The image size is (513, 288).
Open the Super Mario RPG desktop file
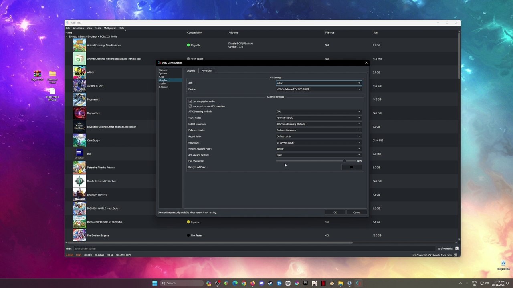pos(53,95)
